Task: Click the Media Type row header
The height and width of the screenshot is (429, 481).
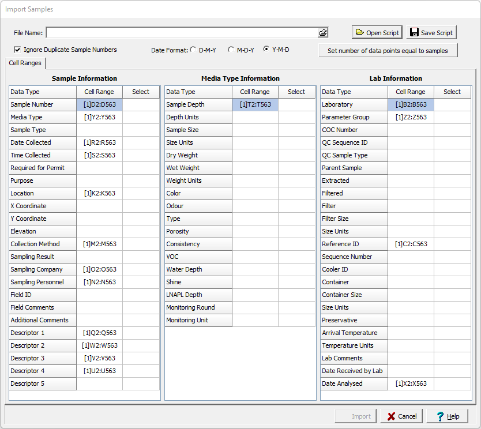Action: coord(43,117)
